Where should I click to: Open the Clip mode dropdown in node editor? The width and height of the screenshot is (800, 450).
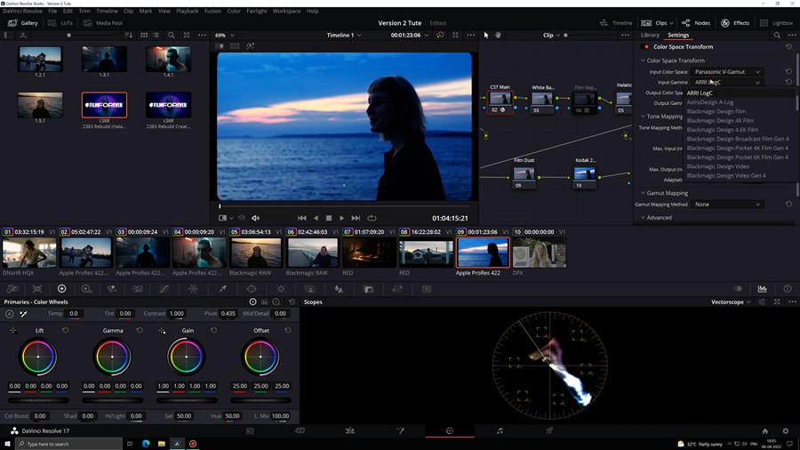551,36
